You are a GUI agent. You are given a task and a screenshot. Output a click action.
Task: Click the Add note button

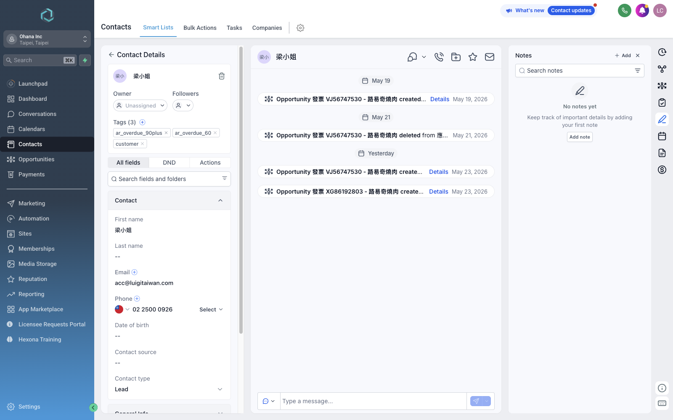click(x=580, y=137)
